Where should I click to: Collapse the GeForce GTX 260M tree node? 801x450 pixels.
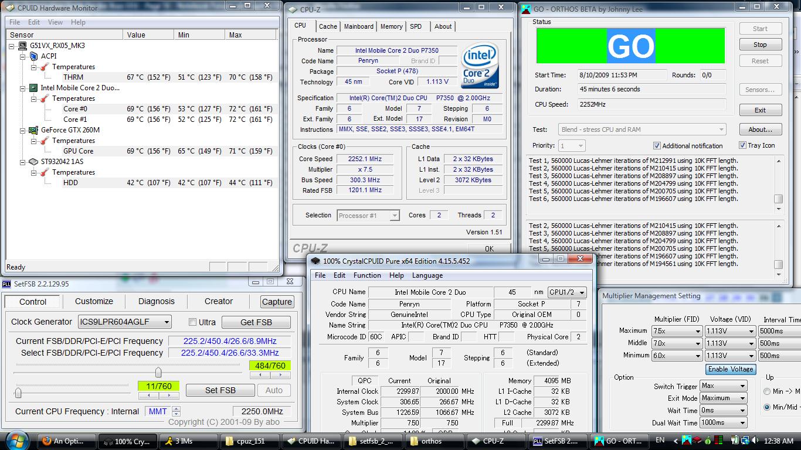(x=23, y=130)
